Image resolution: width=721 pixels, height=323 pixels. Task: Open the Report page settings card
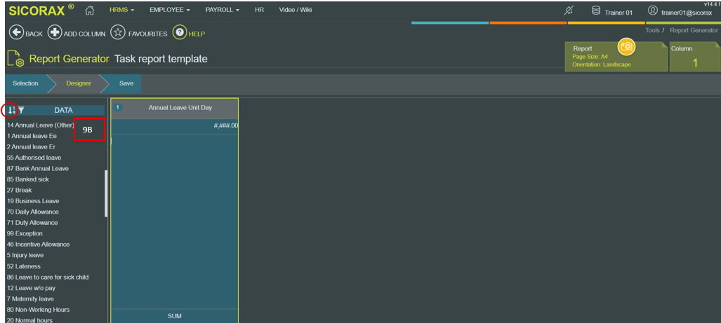coord(616,57)
